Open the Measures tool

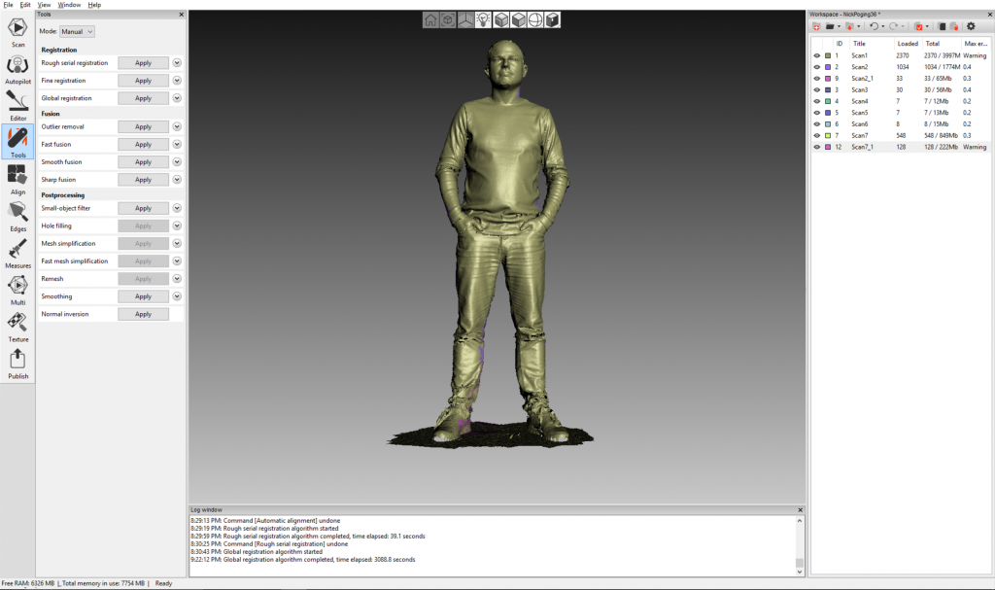(x=17, y=253)
